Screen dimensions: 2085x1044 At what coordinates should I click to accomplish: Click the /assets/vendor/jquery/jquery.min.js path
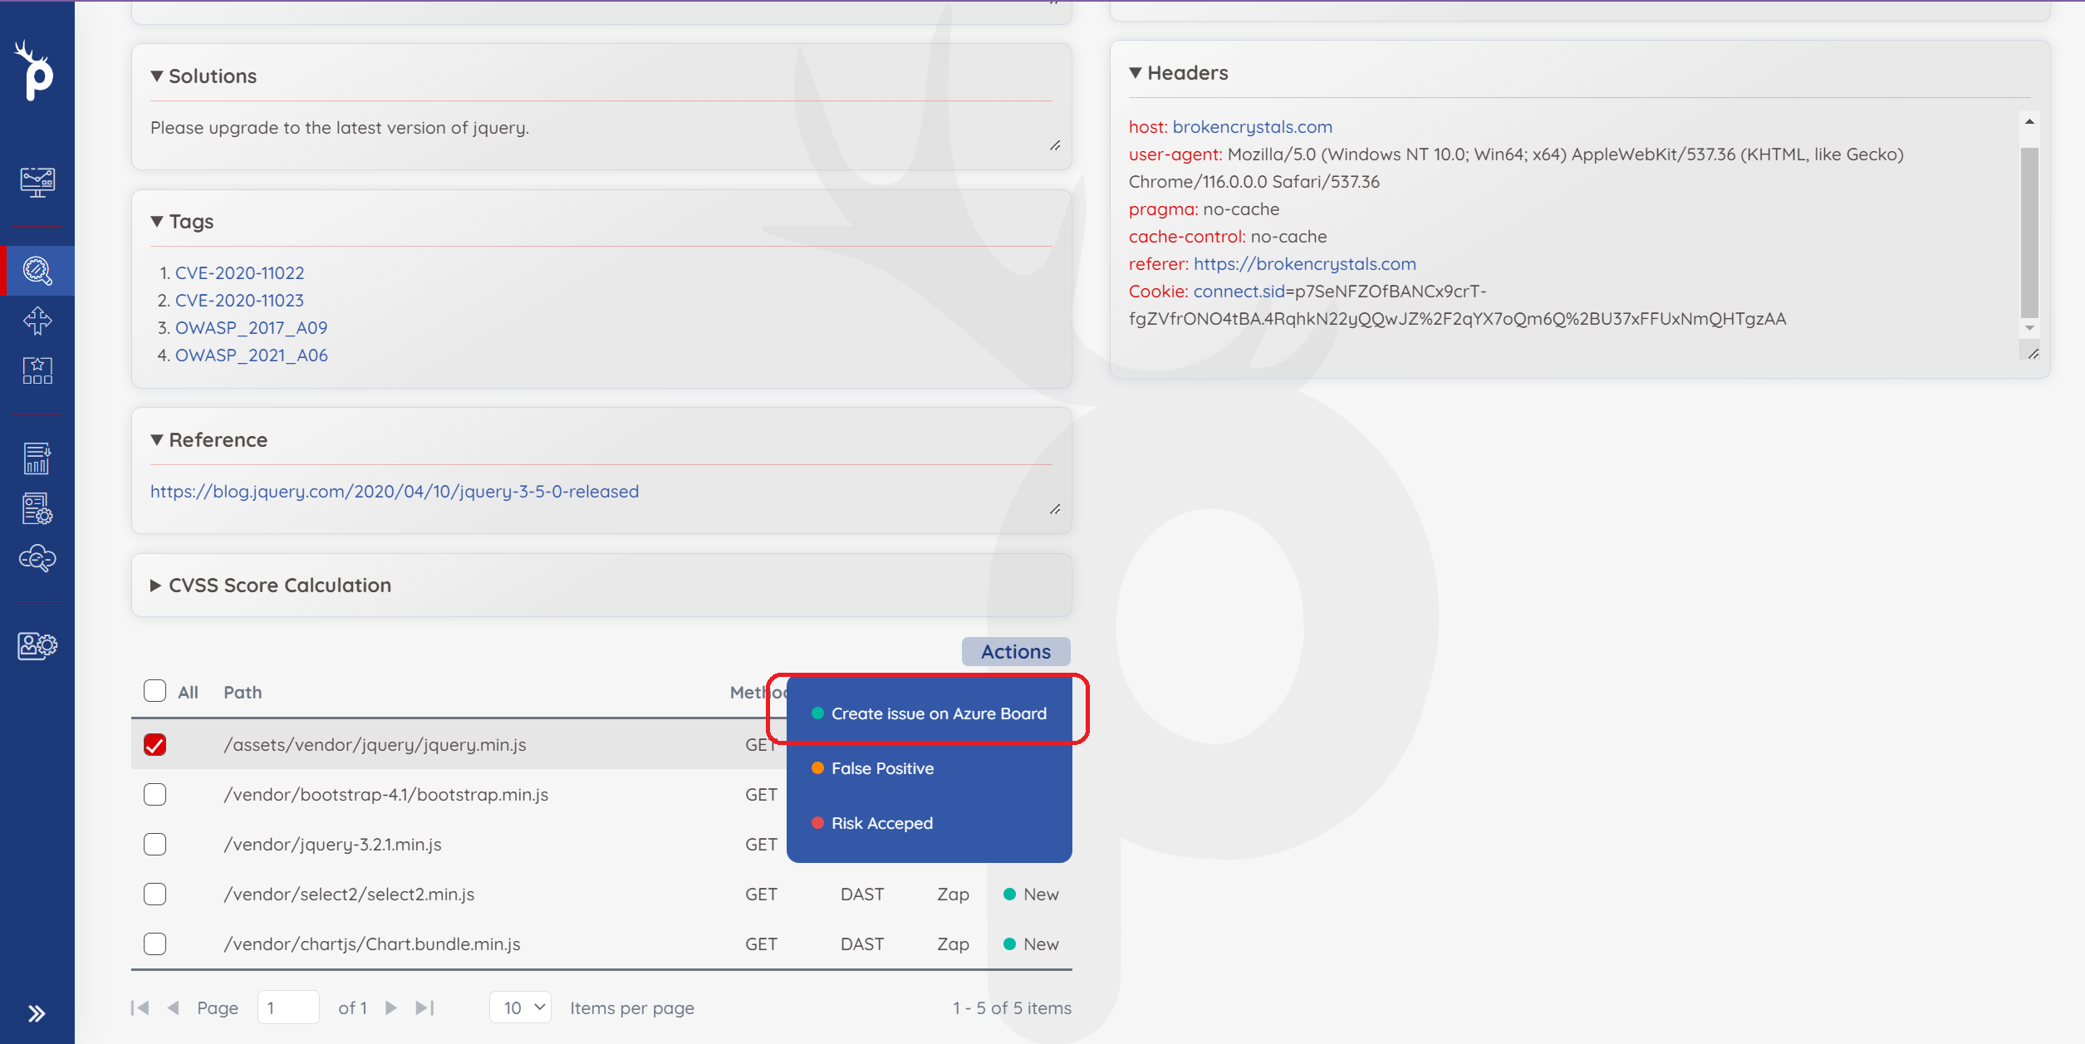pos(375,744)
